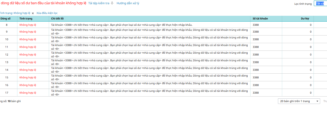
Task: Sort by the Dòng số column header
Action: [x=5, y=19]
